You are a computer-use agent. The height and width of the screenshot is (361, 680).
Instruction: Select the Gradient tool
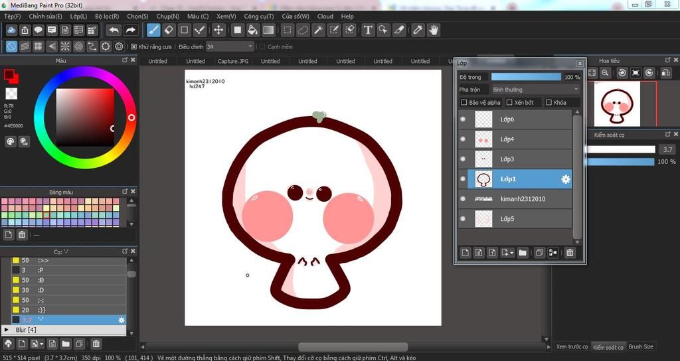pyautogui.click(x=268, y=30)
